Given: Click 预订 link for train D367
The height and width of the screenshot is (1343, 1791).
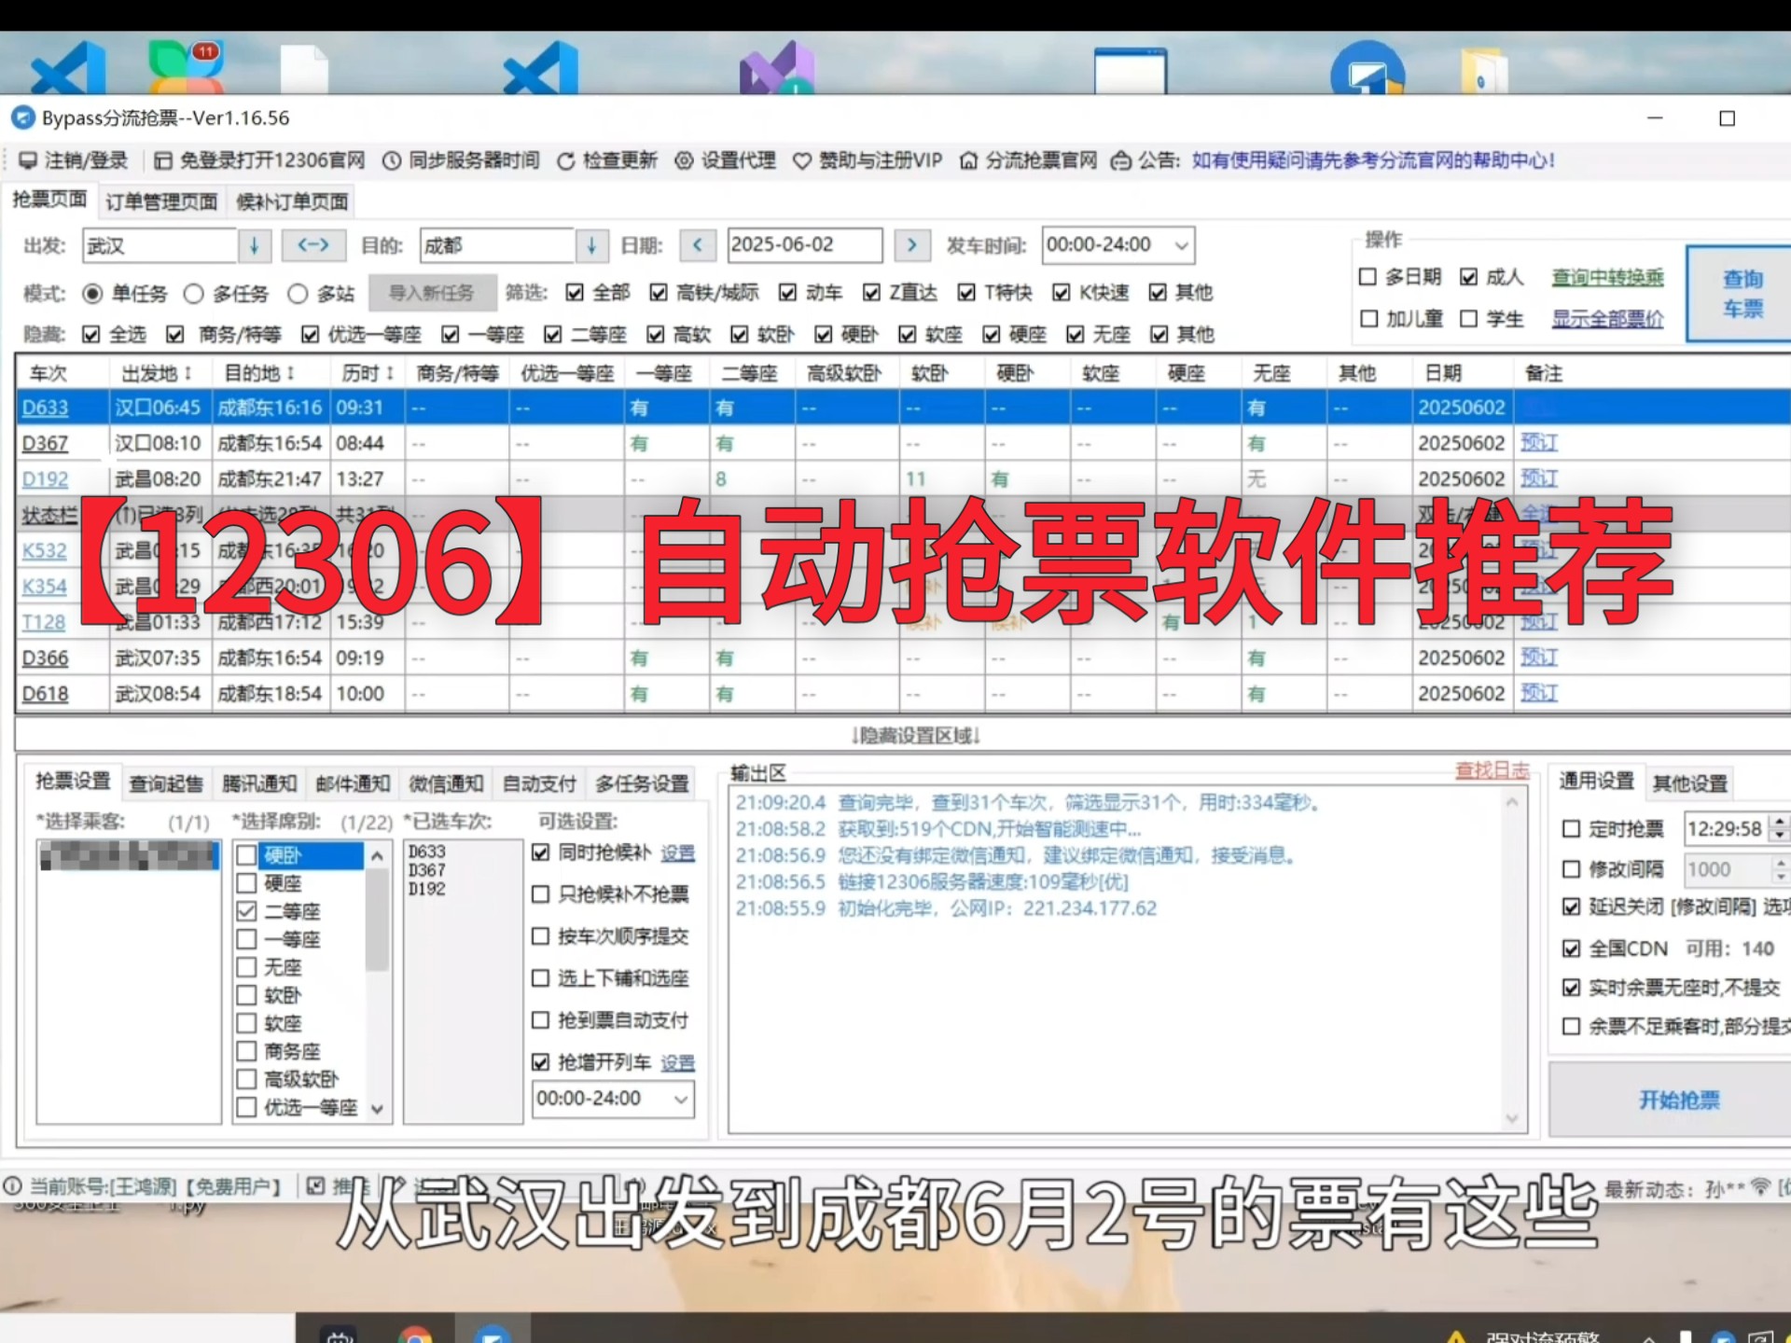Looking at the screenshot, I should tap(1539, 443).
